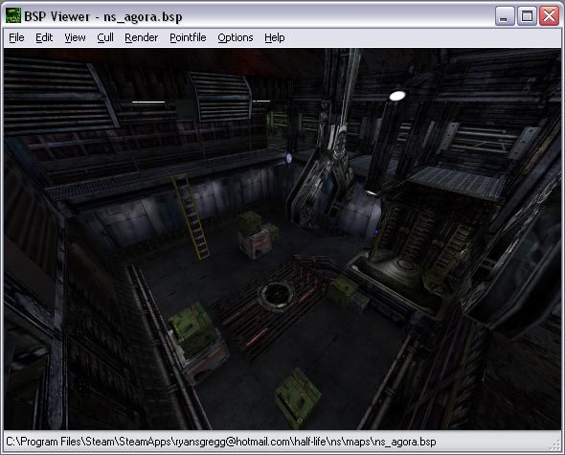Open the Edit menu
This screenshot has height=455, width=565.
click(x=44, y=37)
